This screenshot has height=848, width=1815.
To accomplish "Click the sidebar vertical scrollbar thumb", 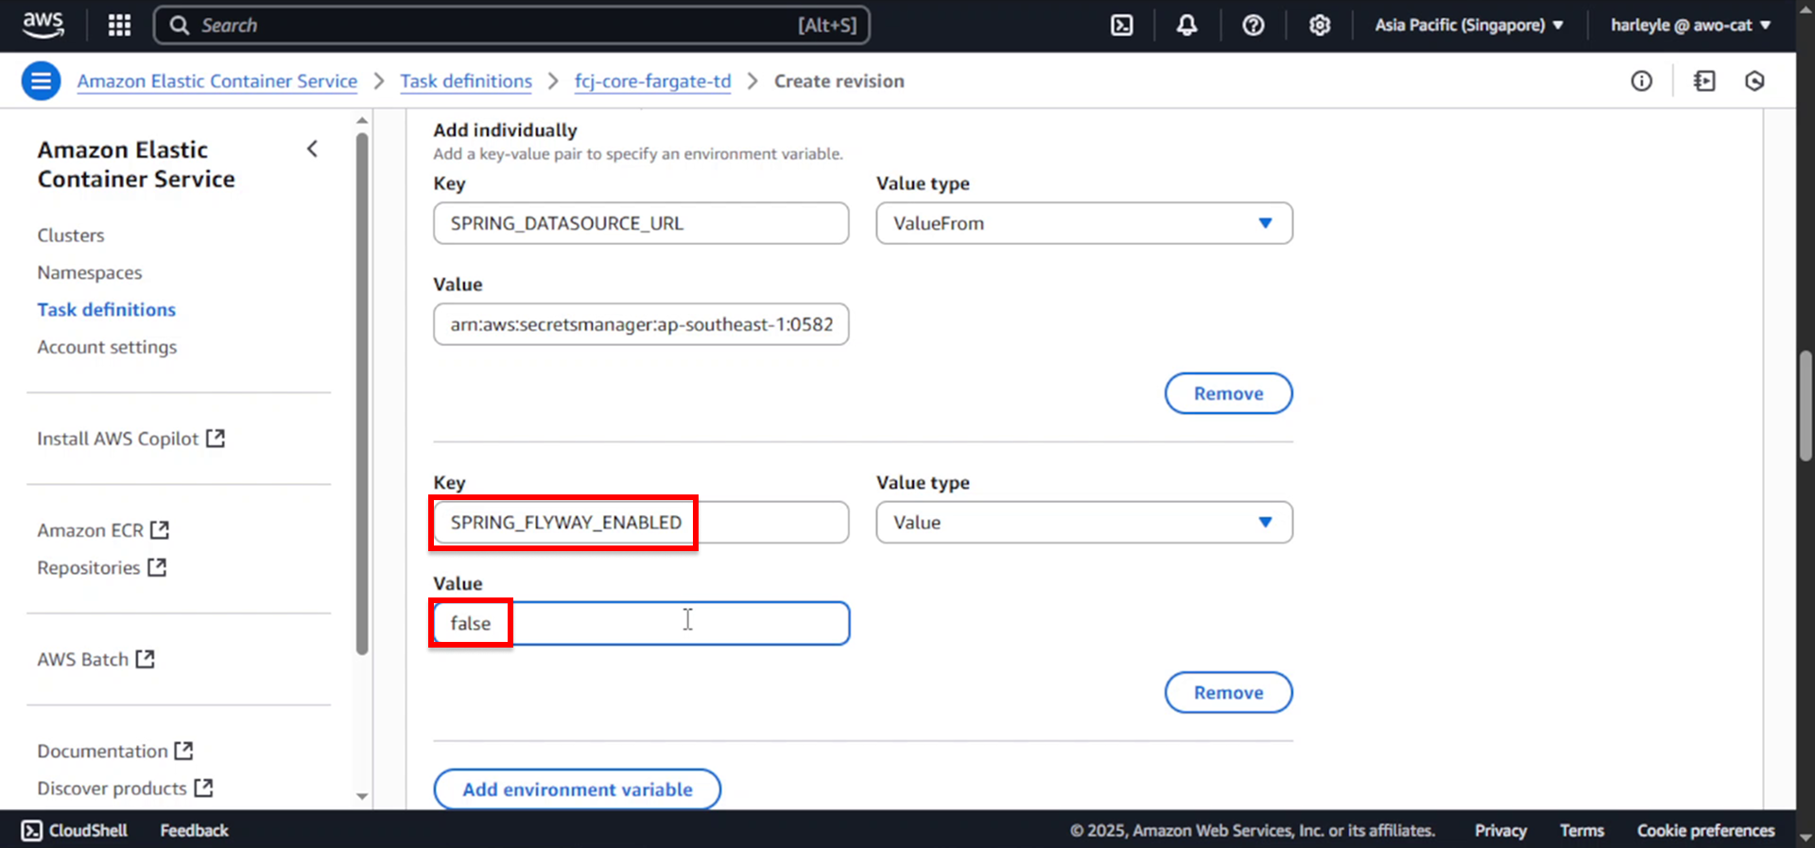I will [x=362, y=393].
